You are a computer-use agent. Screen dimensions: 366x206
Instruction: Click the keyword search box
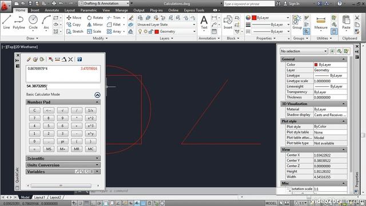tap(249, 4)
